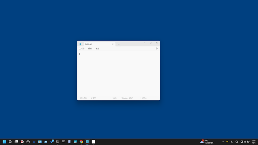Click the Notepad app icon in the title bar
258x145 pixels.
(80, 44)
